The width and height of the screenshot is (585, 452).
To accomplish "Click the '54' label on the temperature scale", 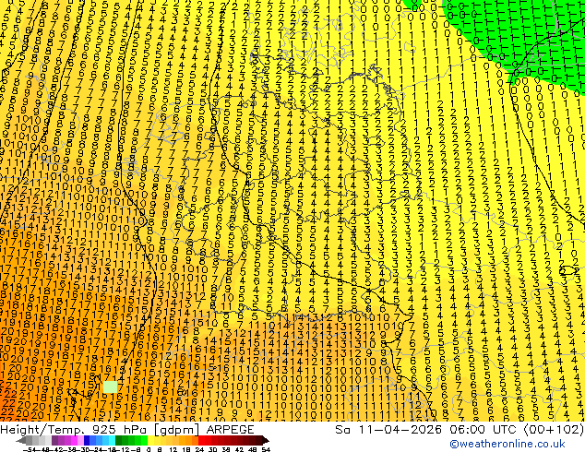I will point(265,449).
